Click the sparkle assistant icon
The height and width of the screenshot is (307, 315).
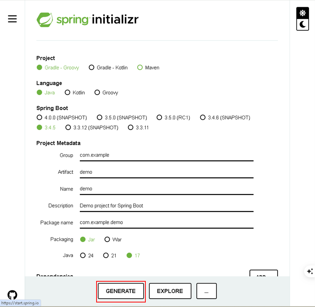point(310,271)
